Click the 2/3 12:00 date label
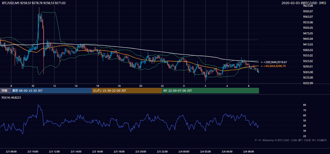Image resolution: width=330 pixels, height=154 pixels. coord(54,152)
